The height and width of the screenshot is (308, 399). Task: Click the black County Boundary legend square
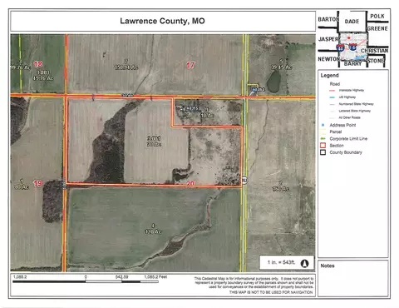coord(323,152)
